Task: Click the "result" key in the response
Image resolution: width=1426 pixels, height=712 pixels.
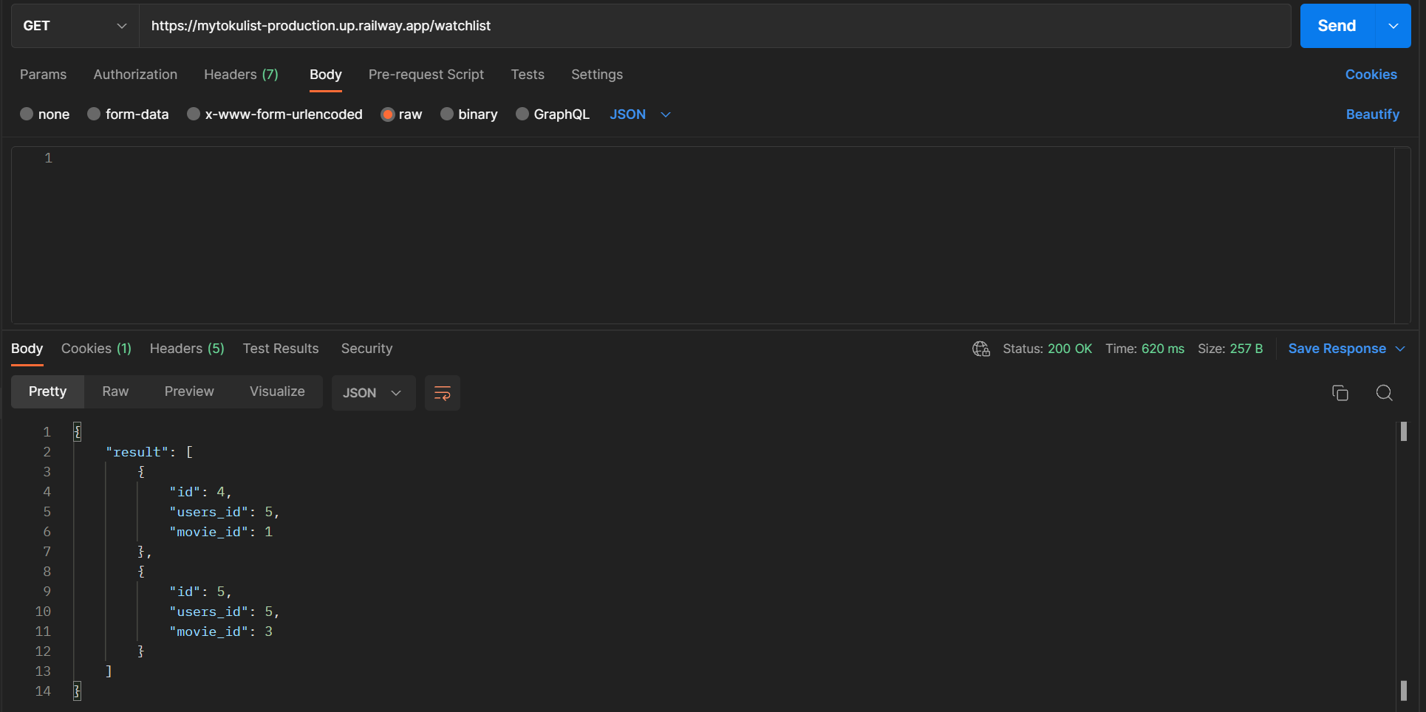Action: point(137,452)
